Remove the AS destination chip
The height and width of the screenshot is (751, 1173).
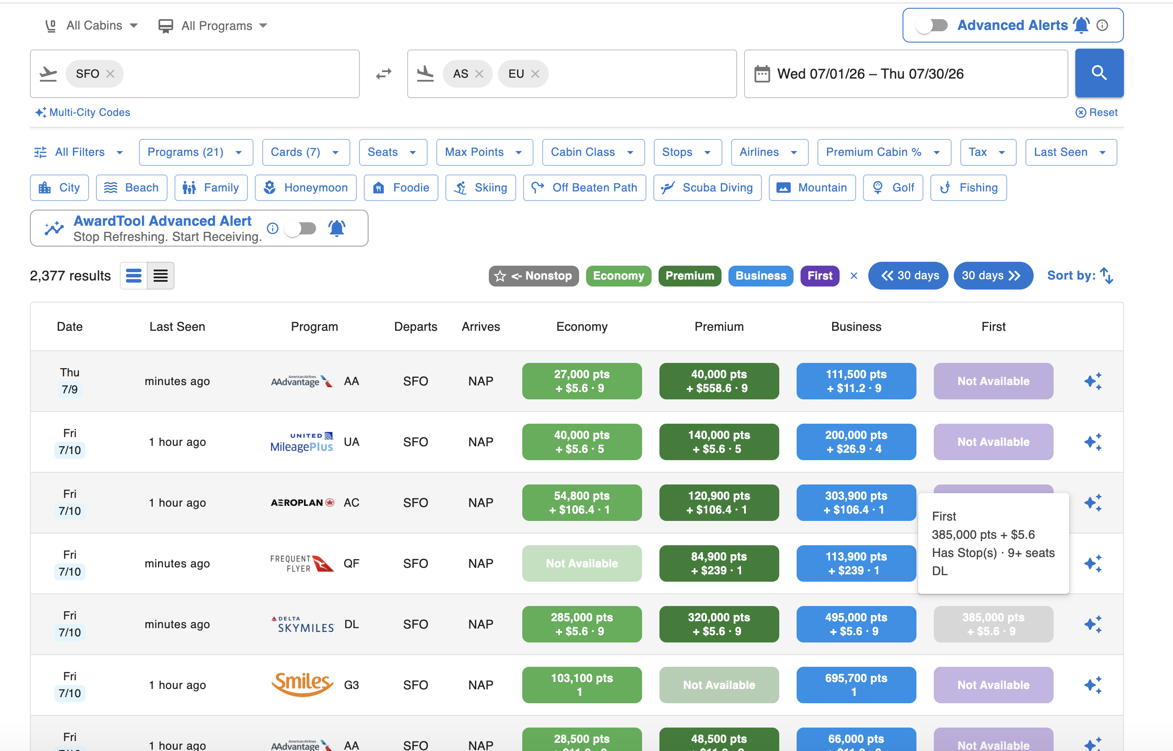(x=479, y=74)
